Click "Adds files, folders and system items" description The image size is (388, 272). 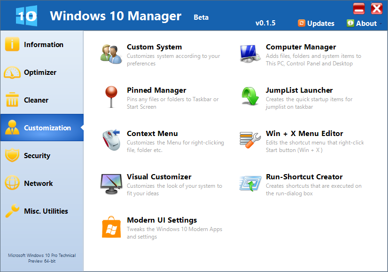click(313, 60)
